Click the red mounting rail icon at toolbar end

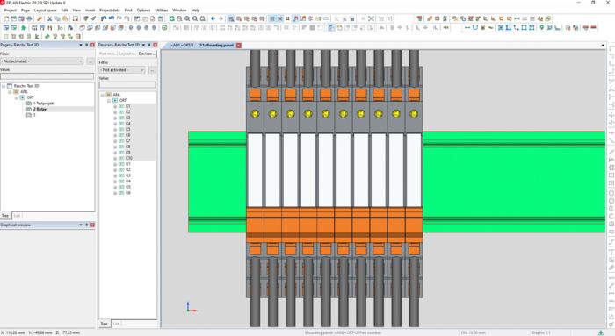pos(593,27)
